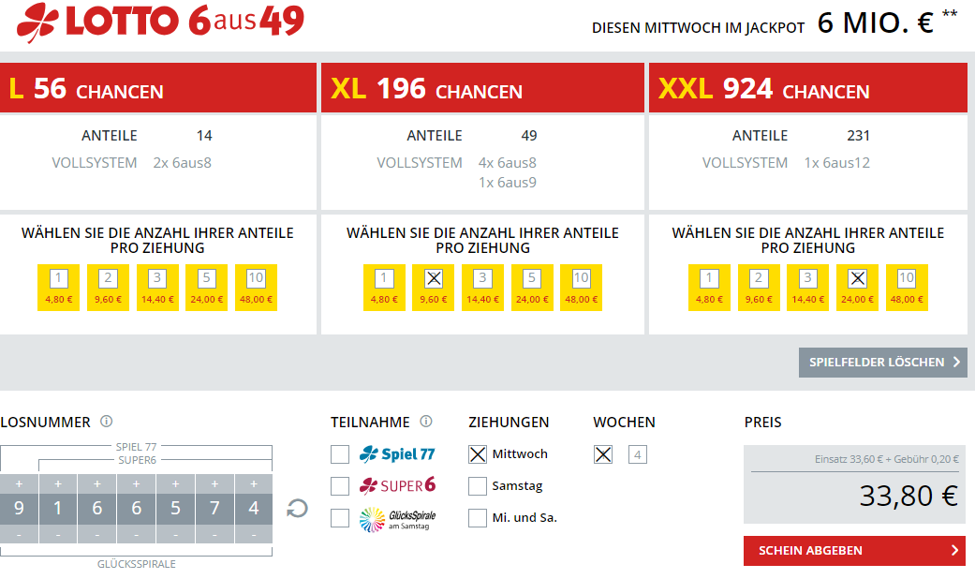Screen dimensions: 975x579
Task: Click the '2x 6aus8' Vollsystem text
Action: (x=183, y=163)
